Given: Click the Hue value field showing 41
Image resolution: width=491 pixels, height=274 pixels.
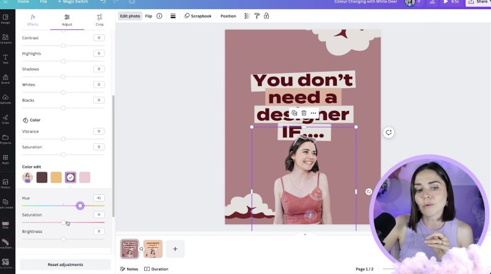Looking at the screenshot, I should click(x=99, y=197).
